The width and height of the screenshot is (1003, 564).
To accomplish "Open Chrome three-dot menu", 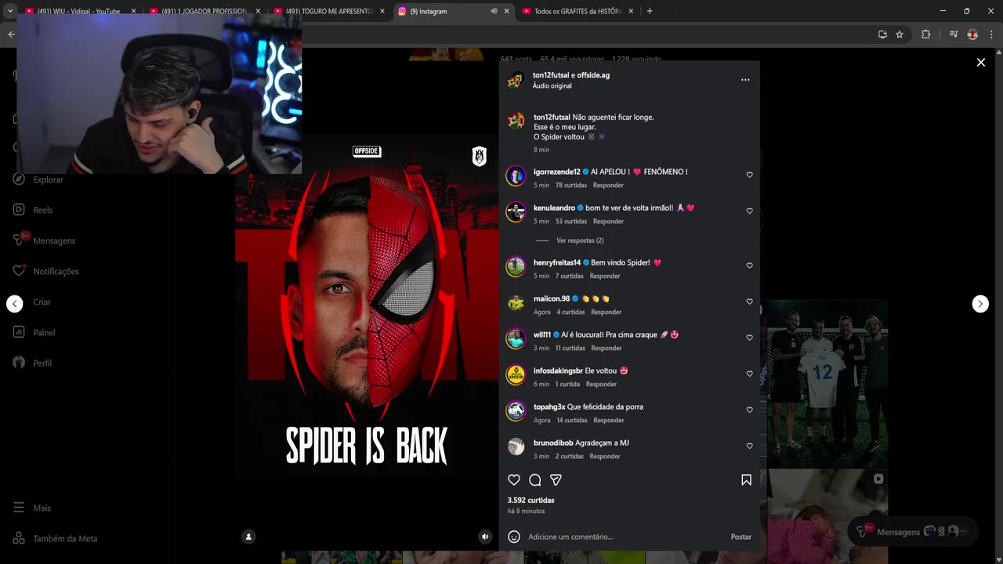I will coord(991,34).
